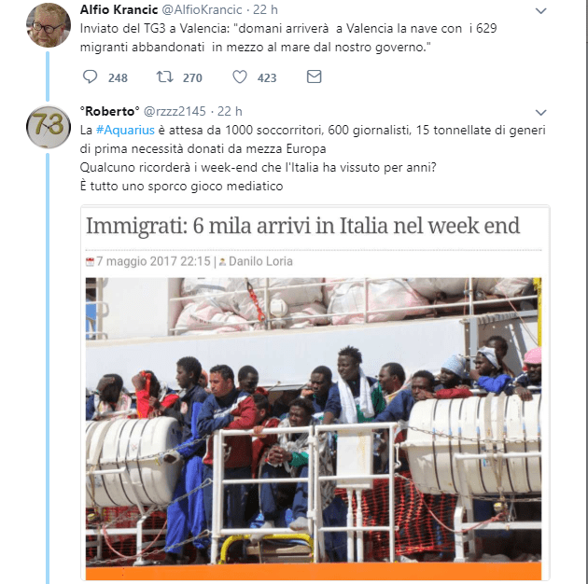
Task: Click the envelope direct message icon
Action: pos(314,76)
